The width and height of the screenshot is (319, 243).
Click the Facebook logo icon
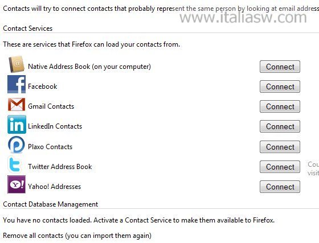click(x=17, y=84)
